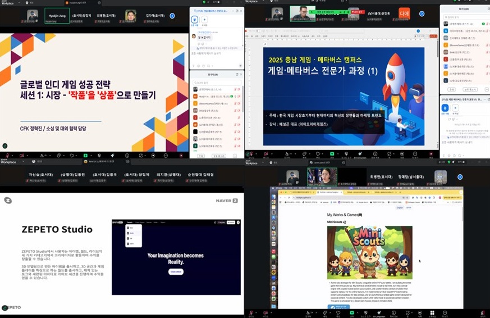Open meeting info icon in Mini Scouts meeting toolbar
Image resolution: width=490 pixels, height=318 pixels.
[x=393, y=313]
